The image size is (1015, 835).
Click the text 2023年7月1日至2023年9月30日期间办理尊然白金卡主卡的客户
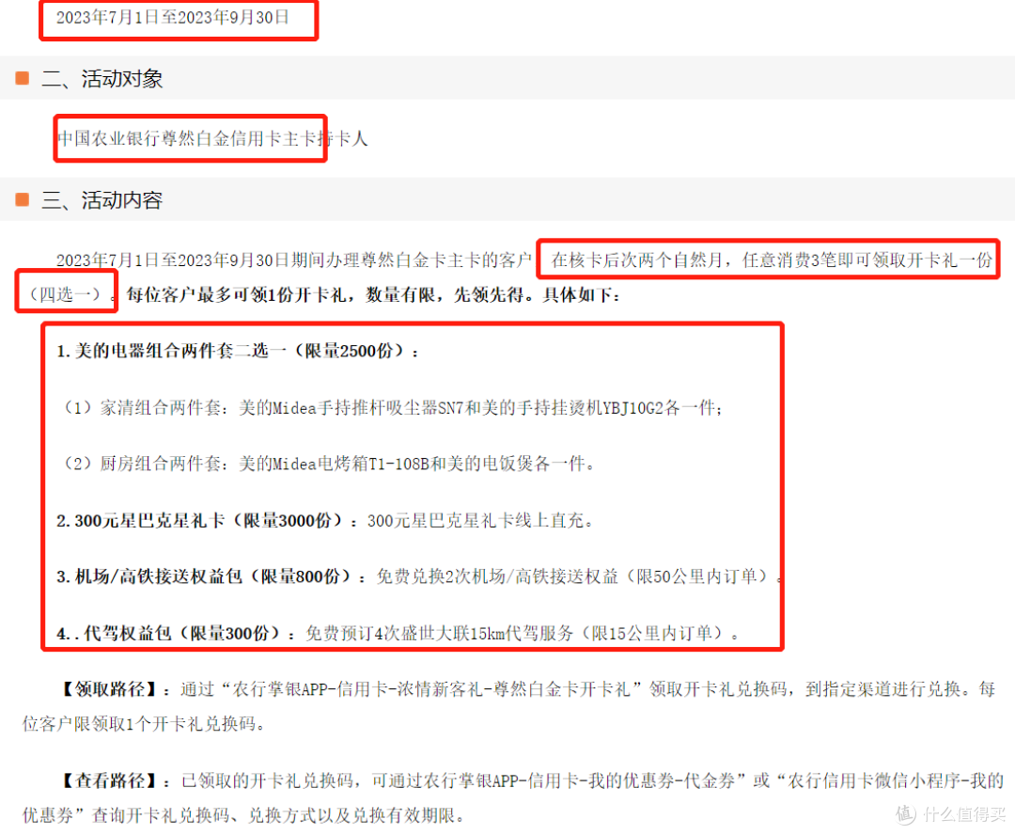(294, 260)
